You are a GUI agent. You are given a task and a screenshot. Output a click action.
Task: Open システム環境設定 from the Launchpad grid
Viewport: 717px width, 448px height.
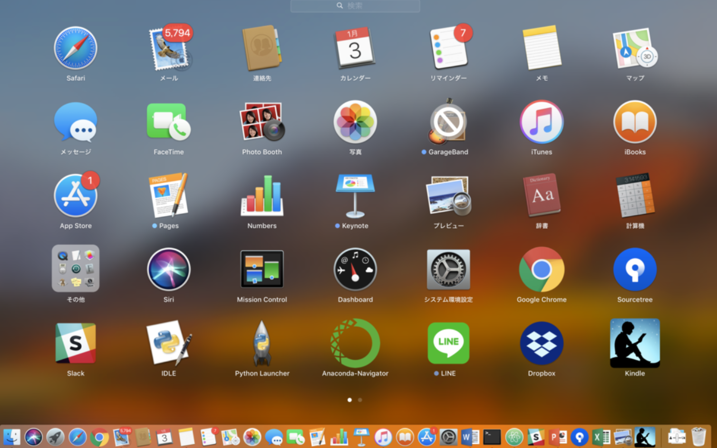448,269
